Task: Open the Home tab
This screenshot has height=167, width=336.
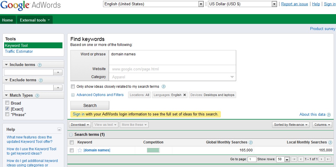Action: point(8,20)
